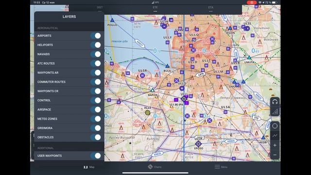Open the Menu tab
Screen dimensions: 311x175
pyautogui.click(x=221, y=167)
